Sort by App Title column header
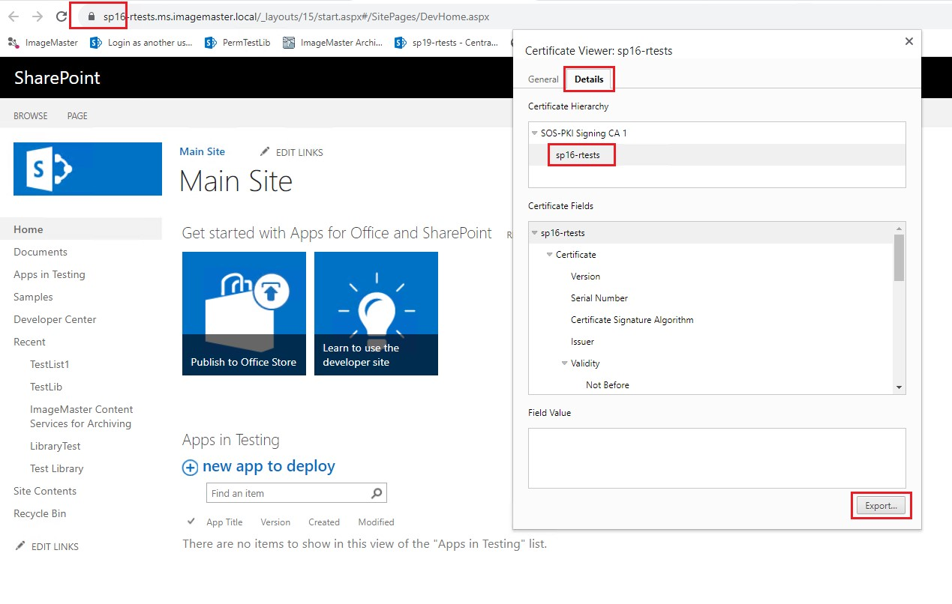The height and width of the screenshot is (604, 952). [x=224, y=522]
